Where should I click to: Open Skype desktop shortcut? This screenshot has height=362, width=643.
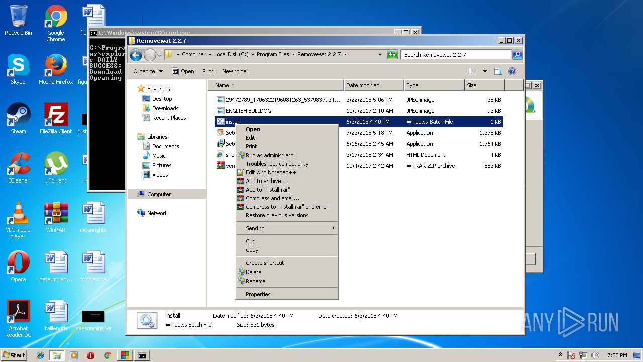click(18, 69)
